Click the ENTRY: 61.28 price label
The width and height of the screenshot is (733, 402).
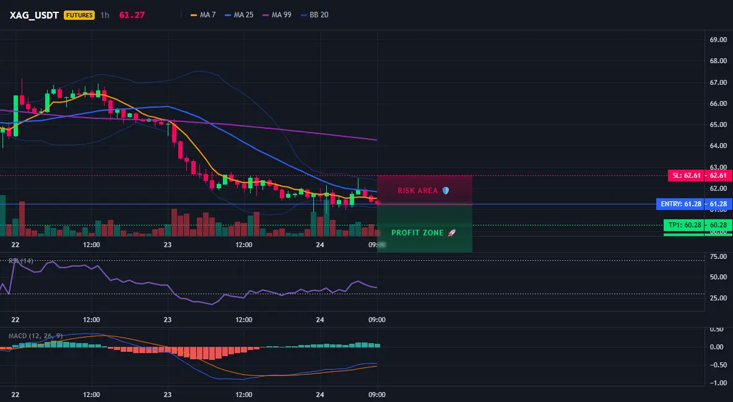point(680,204)
